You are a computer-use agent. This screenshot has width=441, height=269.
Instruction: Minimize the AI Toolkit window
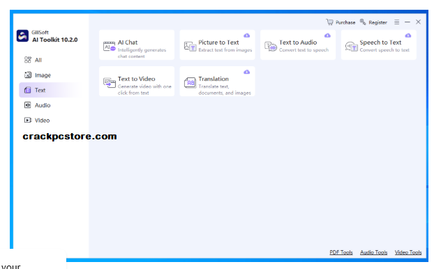pyautogui.click(x=408, y=22)
